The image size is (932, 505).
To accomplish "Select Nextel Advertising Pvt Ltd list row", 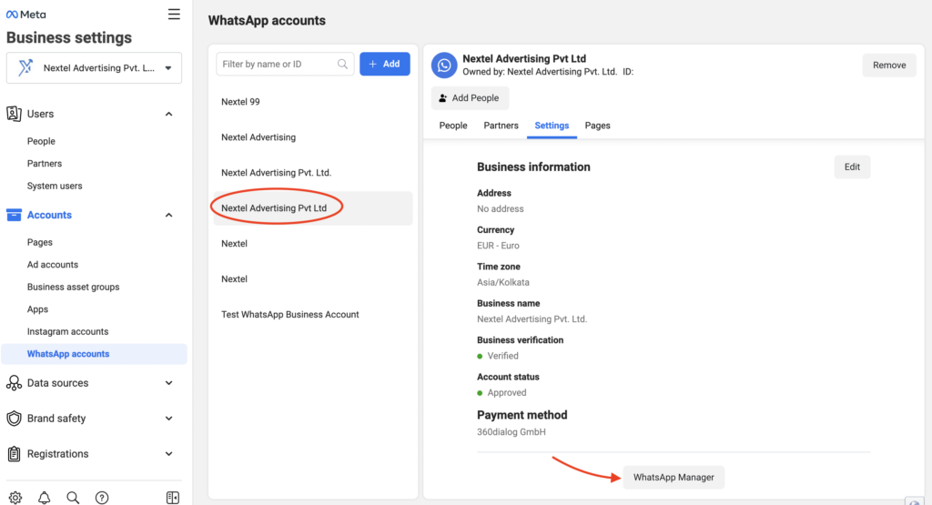I will 313,208.
